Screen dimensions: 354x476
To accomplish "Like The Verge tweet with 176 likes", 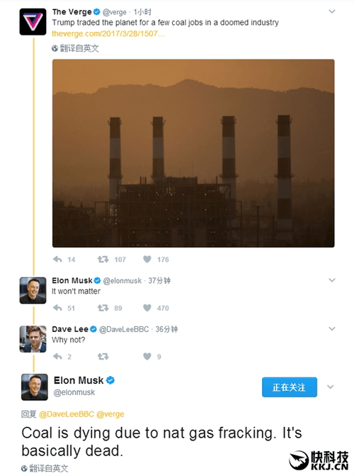I will click(147, 259).
